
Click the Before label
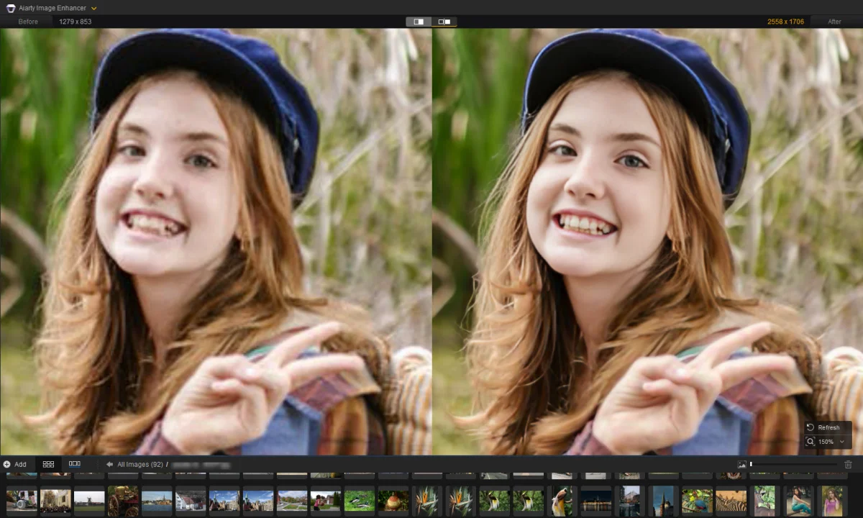coord(28,22)
